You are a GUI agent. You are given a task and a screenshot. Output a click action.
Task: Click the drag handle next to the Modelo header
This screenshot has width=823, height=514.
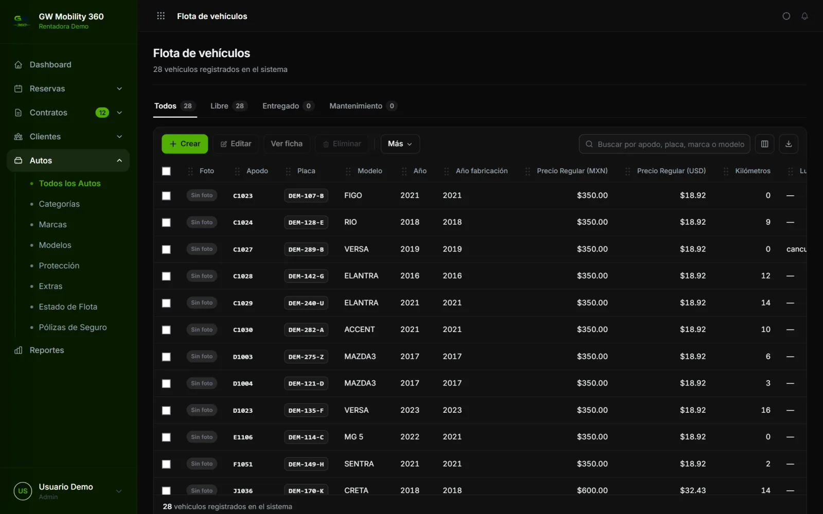pos(348,171)
